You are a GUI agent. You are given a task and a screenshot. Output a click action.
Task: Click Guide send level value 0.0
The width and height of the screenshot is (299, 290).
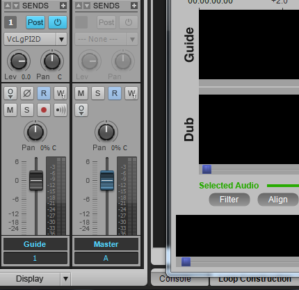tap(26, 77)
